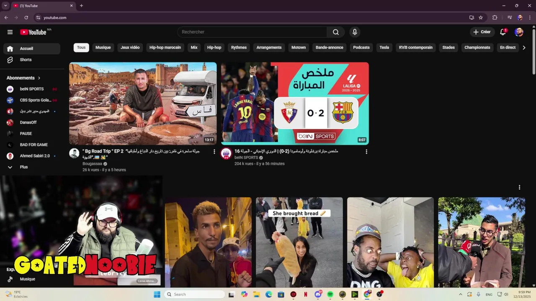
Task: Go back in Chrome
Action: [6, 18]
